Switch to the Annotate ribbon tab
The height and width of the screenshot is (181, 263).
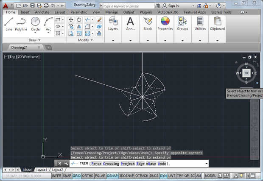pos(42,12)
